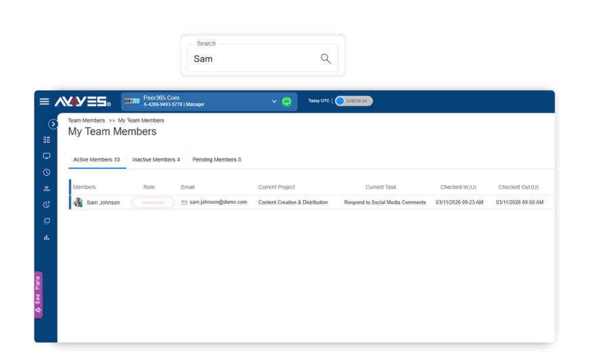Switch to Pending Members 5 tab

tap(217, 159)
